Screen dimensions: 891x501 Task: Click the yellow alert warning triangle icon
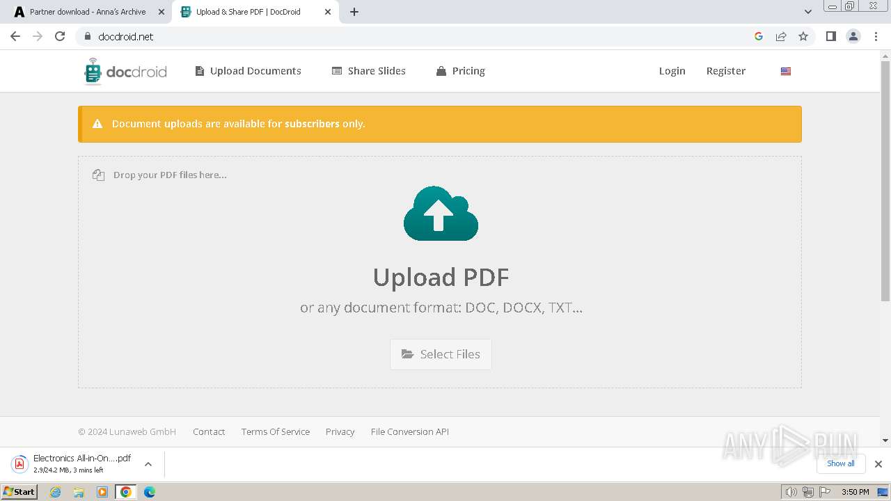[97, 124]
